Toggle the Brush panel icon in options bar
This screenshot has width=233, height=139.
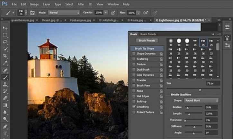pyautogui.click(x=32, y=13)
